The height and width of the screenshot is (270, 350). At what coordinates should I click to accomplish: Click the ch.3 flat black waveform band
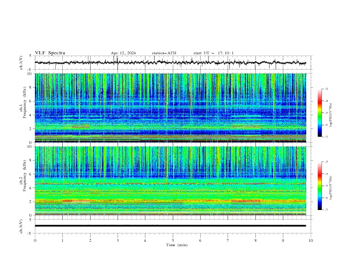pos(170,226)
